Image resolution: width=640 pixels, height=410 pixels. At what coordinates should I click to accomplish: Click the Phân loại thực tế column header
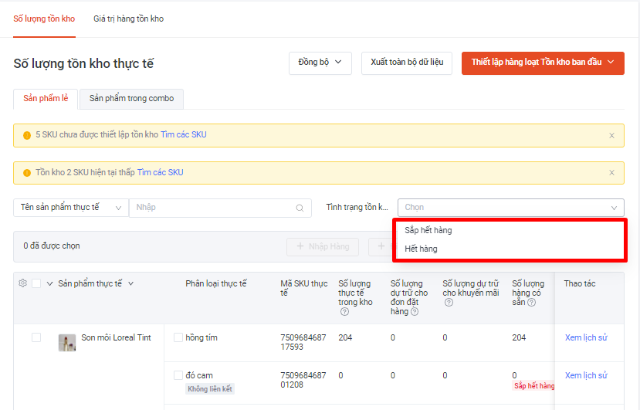216,283
